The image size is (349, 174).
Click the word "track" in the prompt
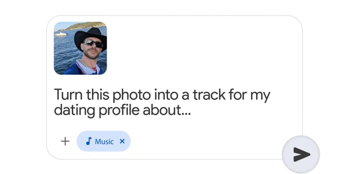pos(208,95)
